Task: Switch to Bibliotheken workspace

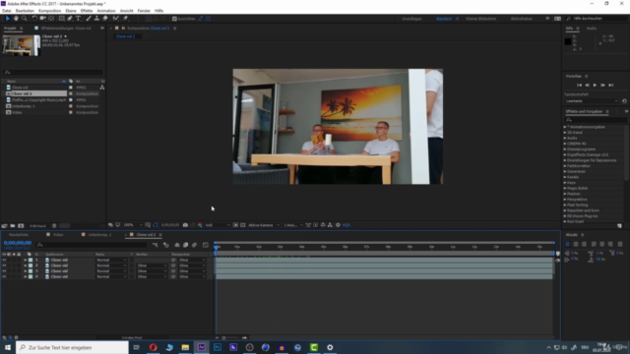Action: click(522, 19)
